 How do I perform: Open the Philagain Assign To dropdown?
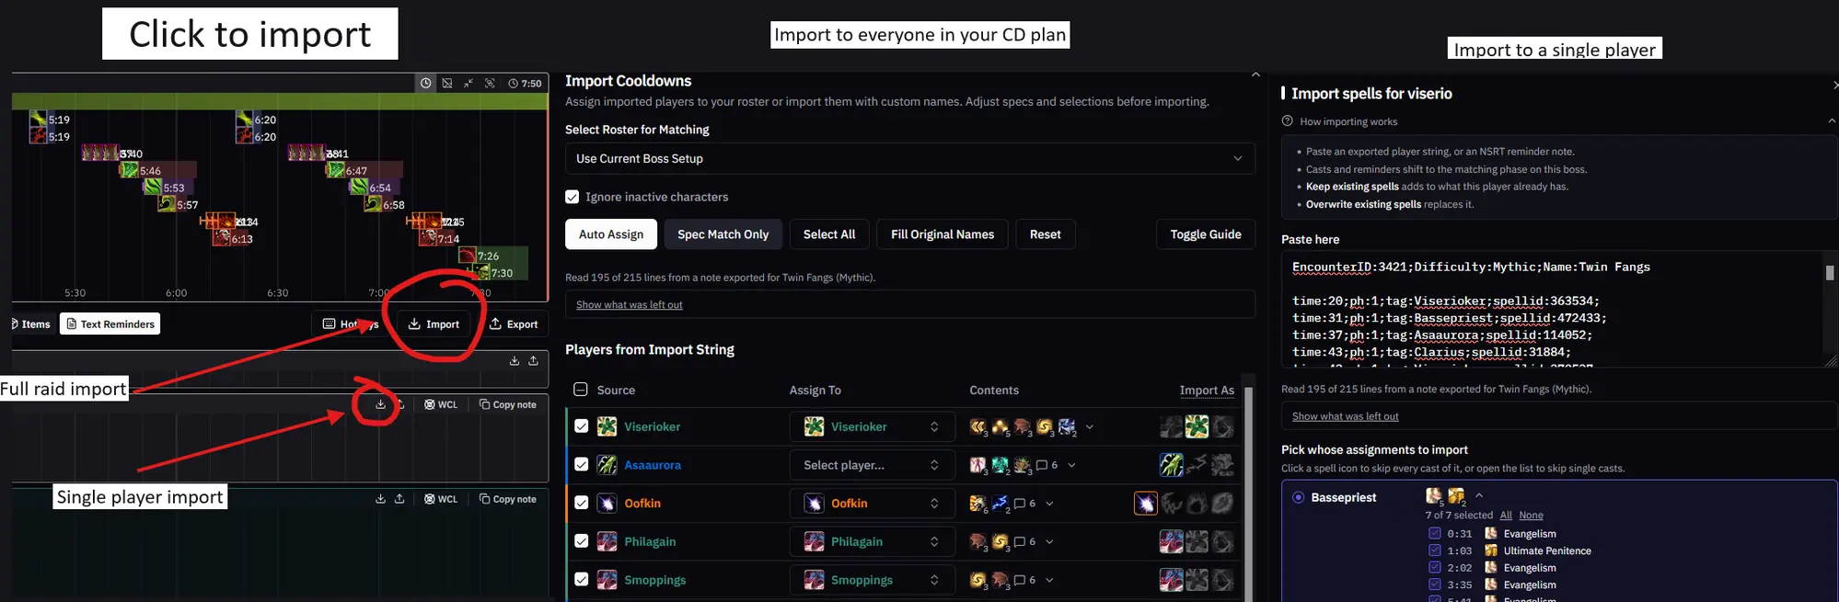click(871, 541)
